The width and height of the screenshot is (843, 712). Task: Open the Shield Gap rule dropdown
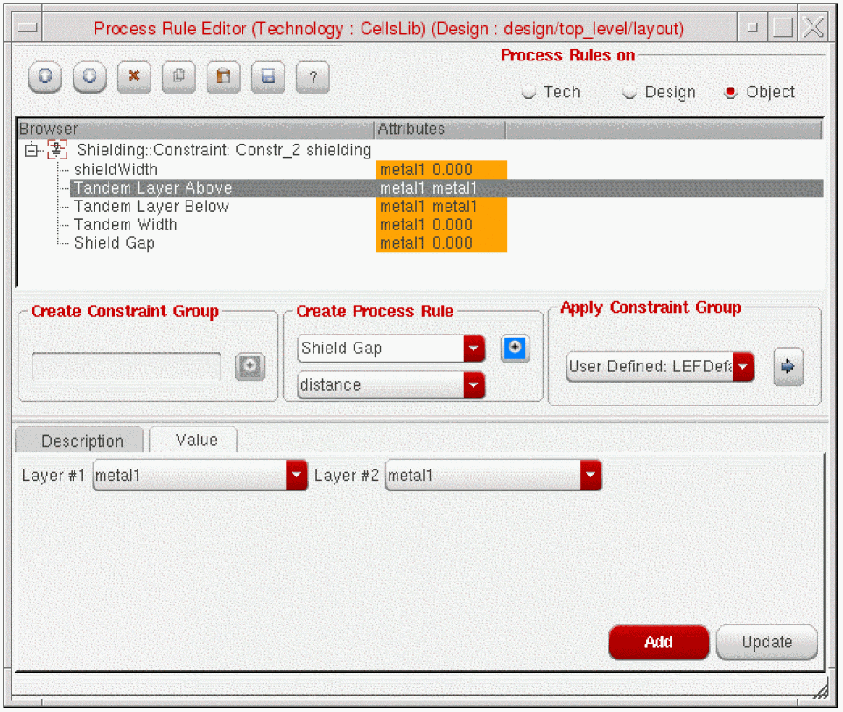pos(474,349)
